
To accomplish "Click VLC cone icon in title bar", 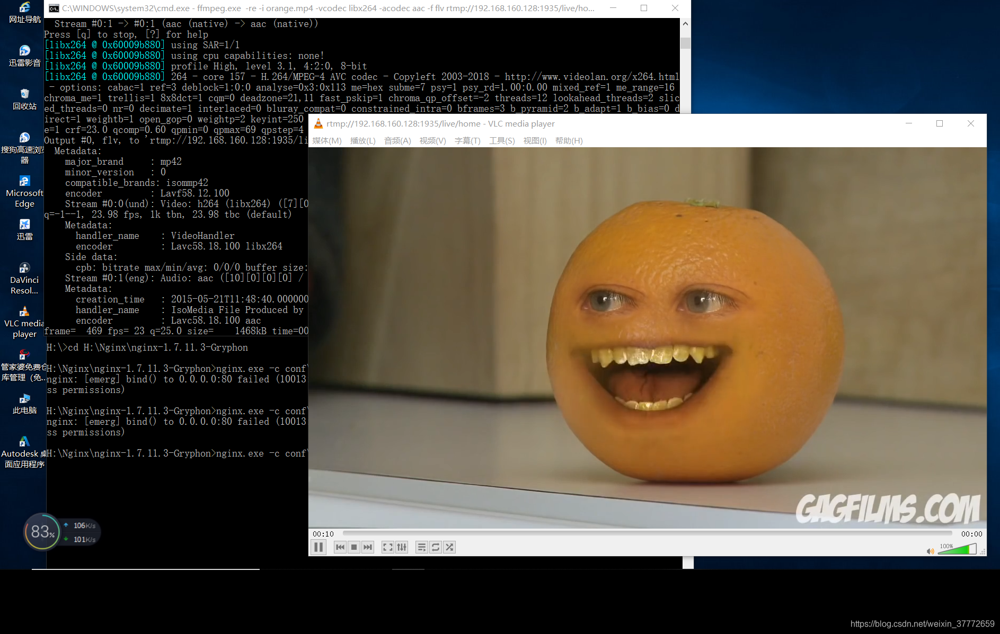I will (318, 123).
